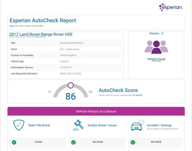
Task: Click the high score label 89 by the gauge
Action: point(91,92)
